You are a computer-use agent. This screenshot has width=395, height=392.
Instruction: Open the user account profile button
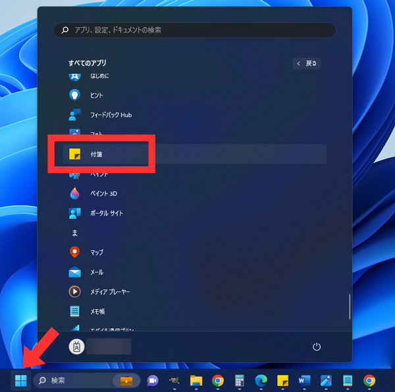pos(100,347)
